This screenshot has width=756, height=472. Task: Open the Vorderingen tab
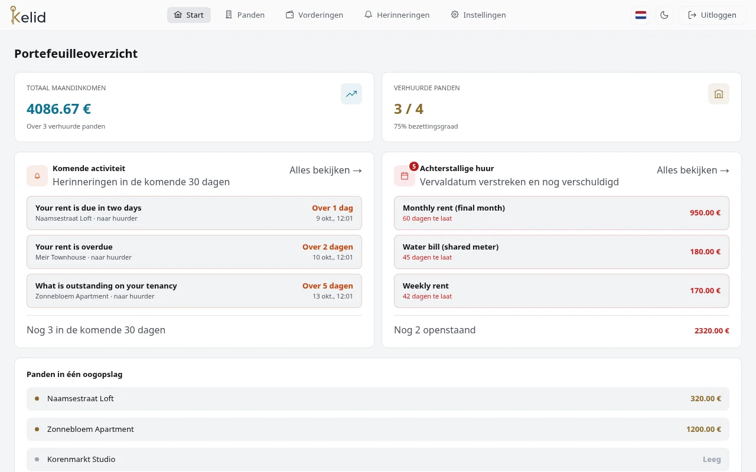click(314, 15)
